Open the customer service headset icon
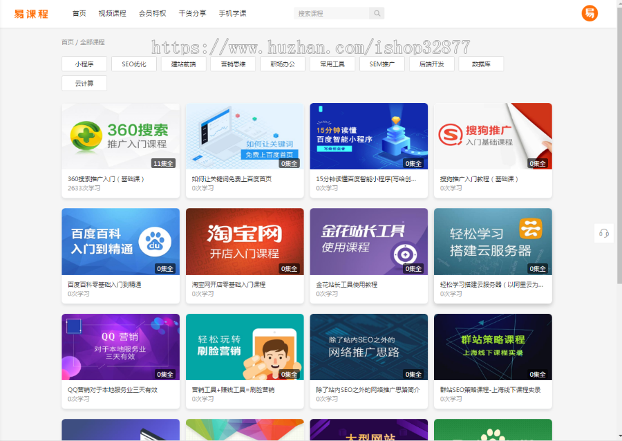 [x=604, y=234]
